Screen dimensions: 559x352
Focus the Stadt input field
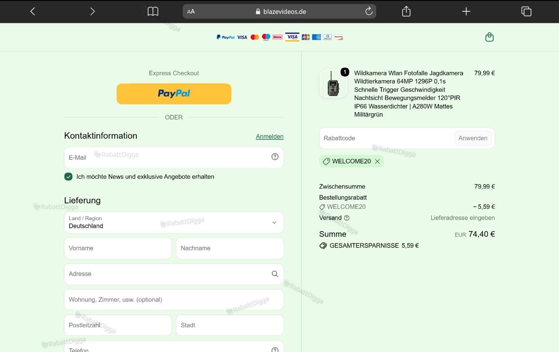[x=230, y=325]
